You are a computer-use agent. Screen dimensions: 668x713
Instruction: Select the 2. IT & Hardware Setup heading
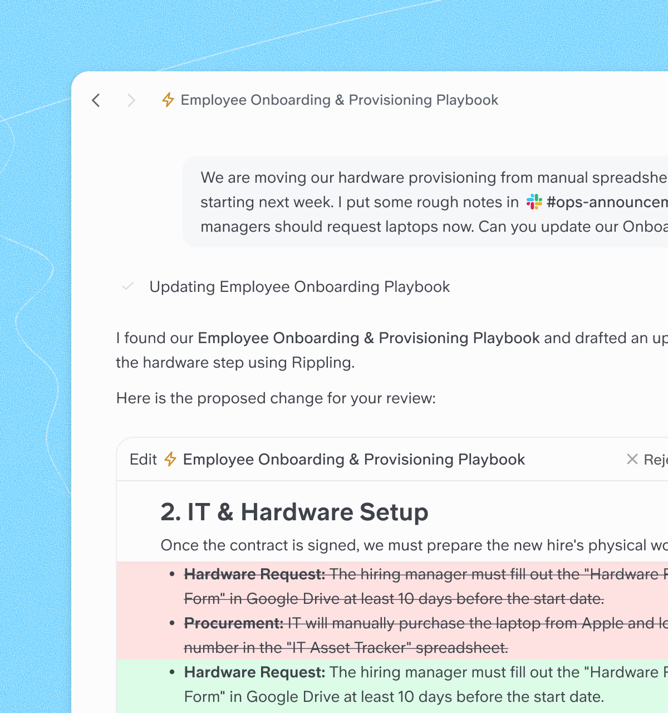point(294,512)
